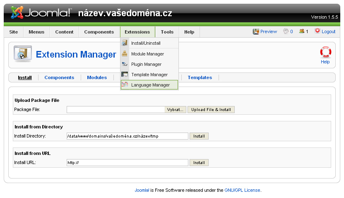Click the Help link under lifebuoy
Screen dimensions: 344x198
(325, 62)
